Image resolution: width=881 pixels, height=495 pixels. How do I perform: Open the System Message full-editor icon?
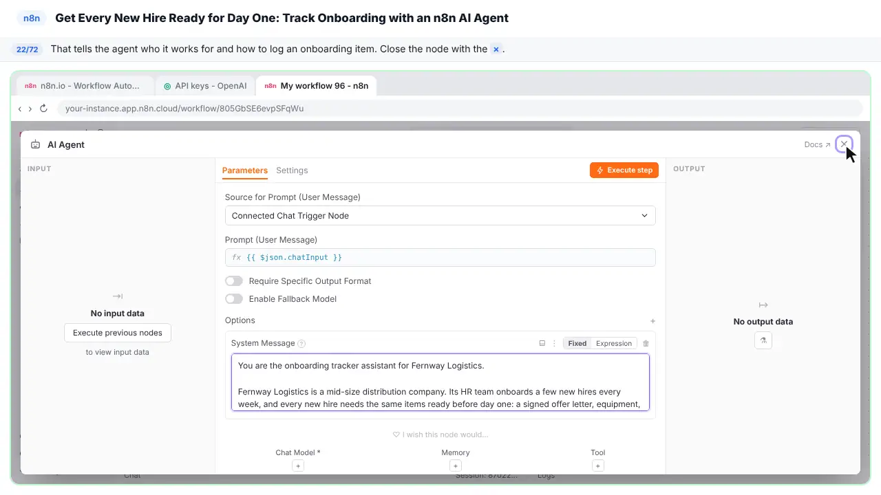[x=542, y=343]
